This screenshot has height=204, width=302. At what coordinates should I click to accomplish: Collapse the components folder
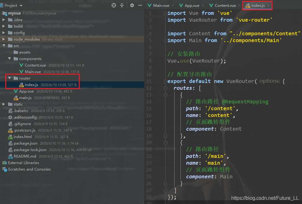pyautogui.click(x=9, y=59)
